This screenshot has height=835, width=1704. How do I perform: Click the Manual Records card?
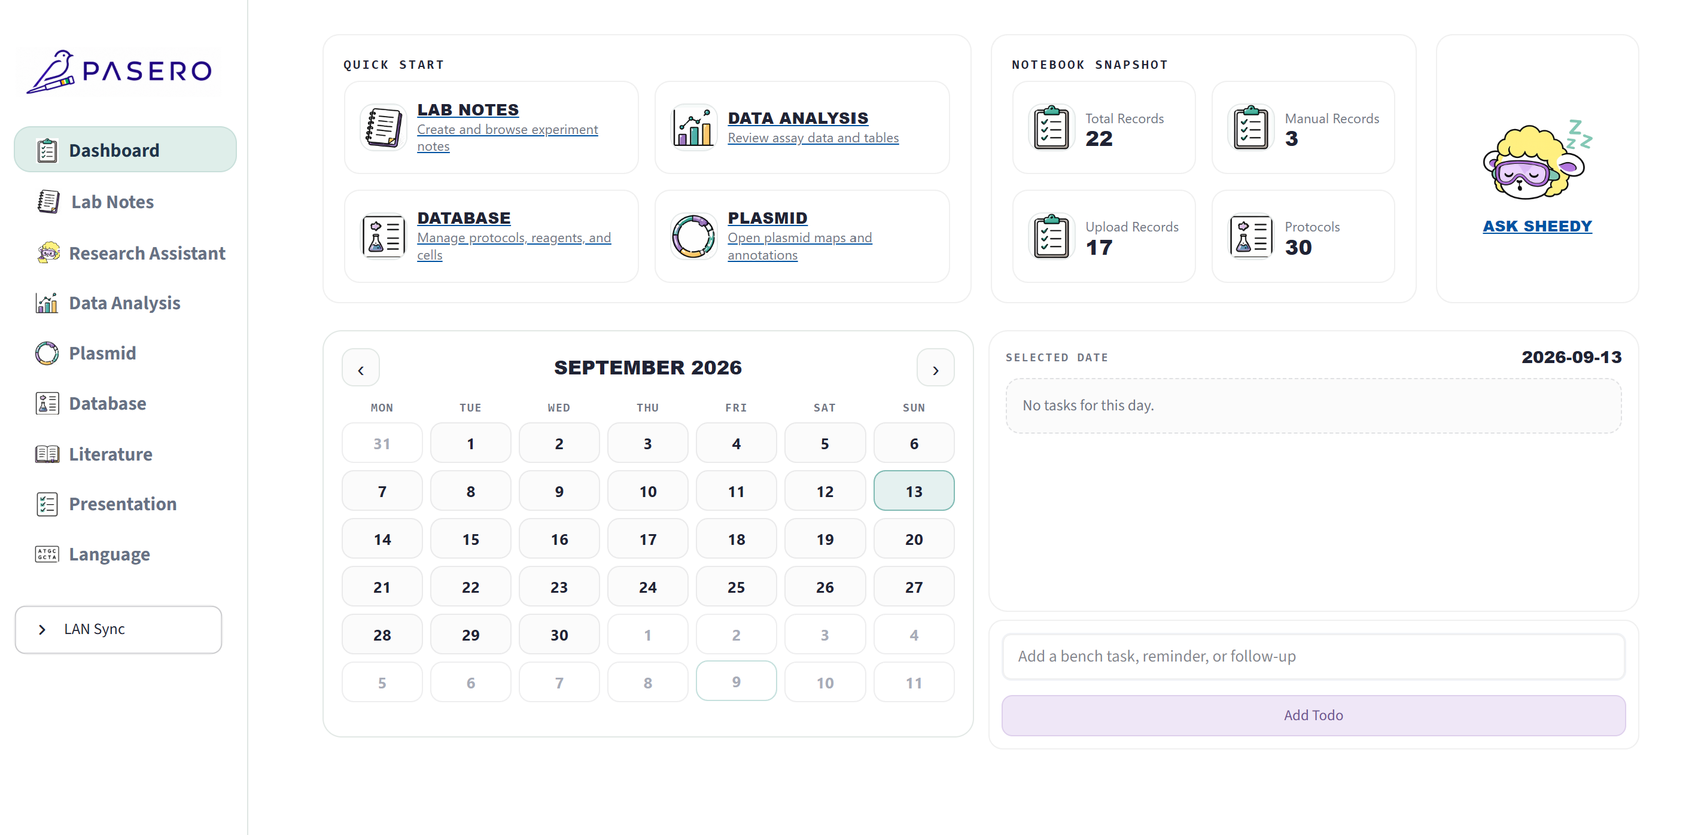click(x=1303, y=127)
